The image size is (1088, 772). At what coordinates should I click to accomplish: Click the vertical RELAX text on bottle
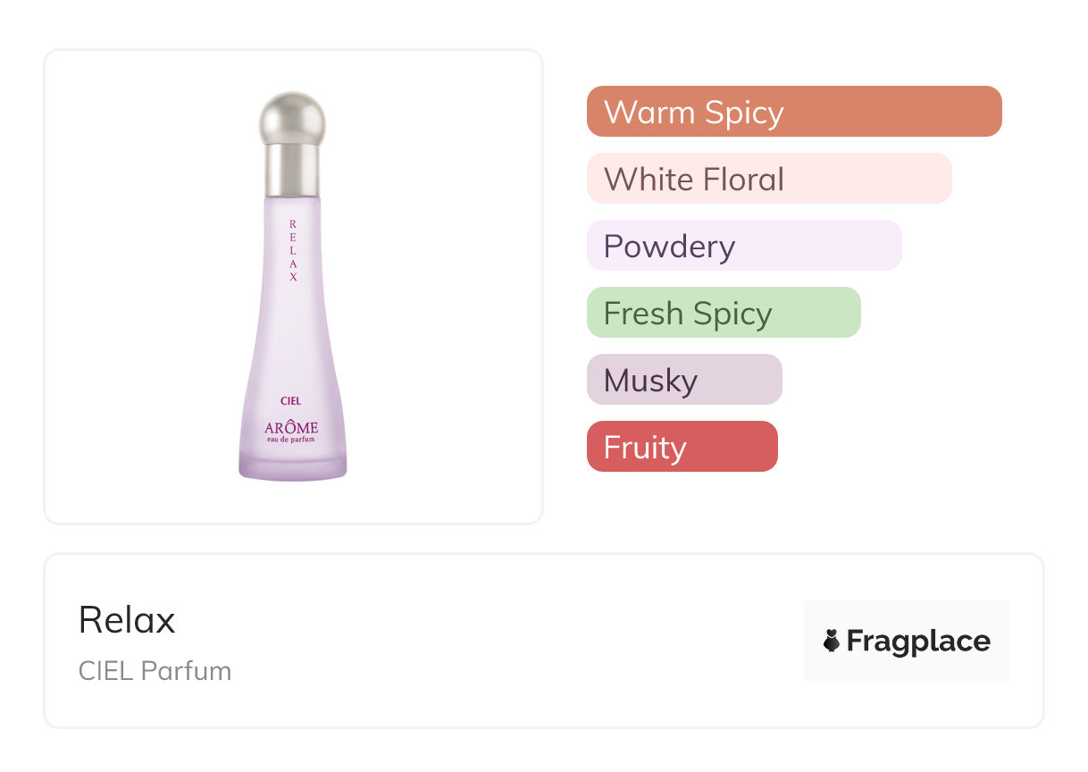click(x=293, y=250)
